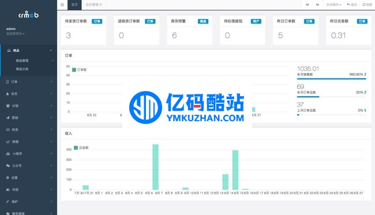This screenshot has width=375, height=215.
Task: Click the 订单 badge on 待发货订单数 card
Action: 97,21
